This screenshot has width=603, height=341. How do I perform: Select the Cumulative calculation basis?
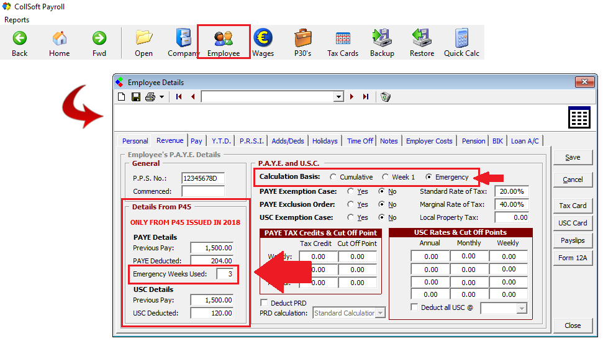click(334, 178)
